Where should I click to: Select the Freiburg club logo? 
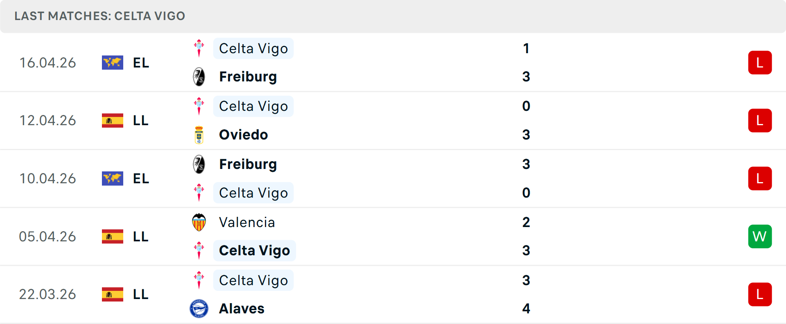coord(199,76)
